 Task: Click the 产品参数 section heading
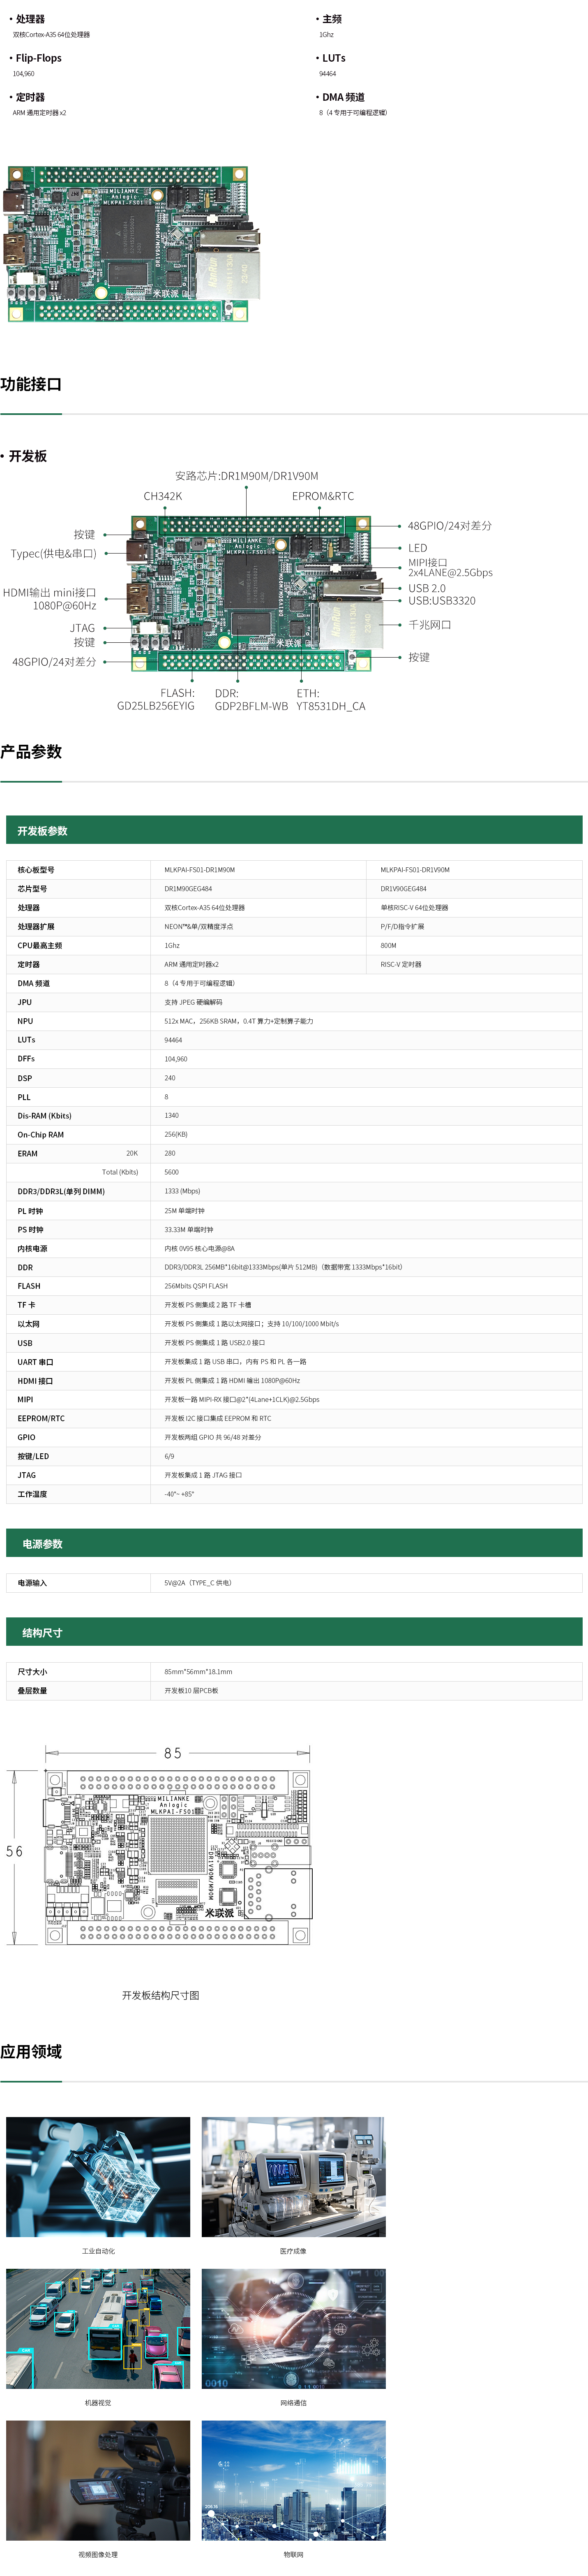point(31,752)
